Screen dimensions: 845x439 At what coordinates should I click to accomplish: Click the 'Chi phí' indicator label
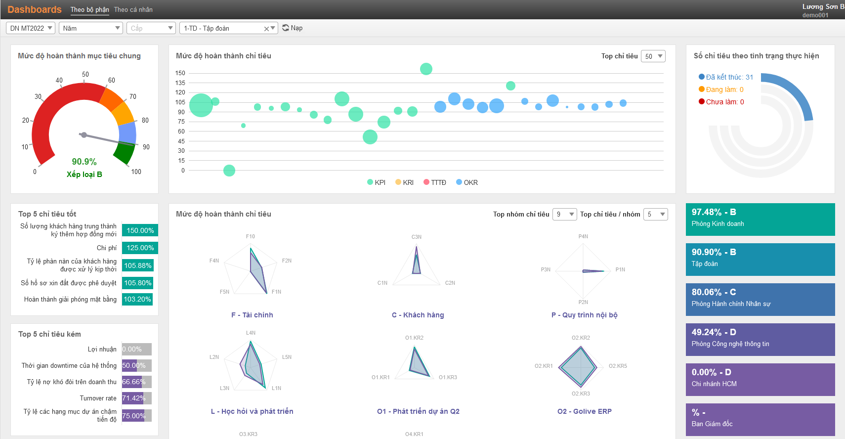tap(107, 248)
